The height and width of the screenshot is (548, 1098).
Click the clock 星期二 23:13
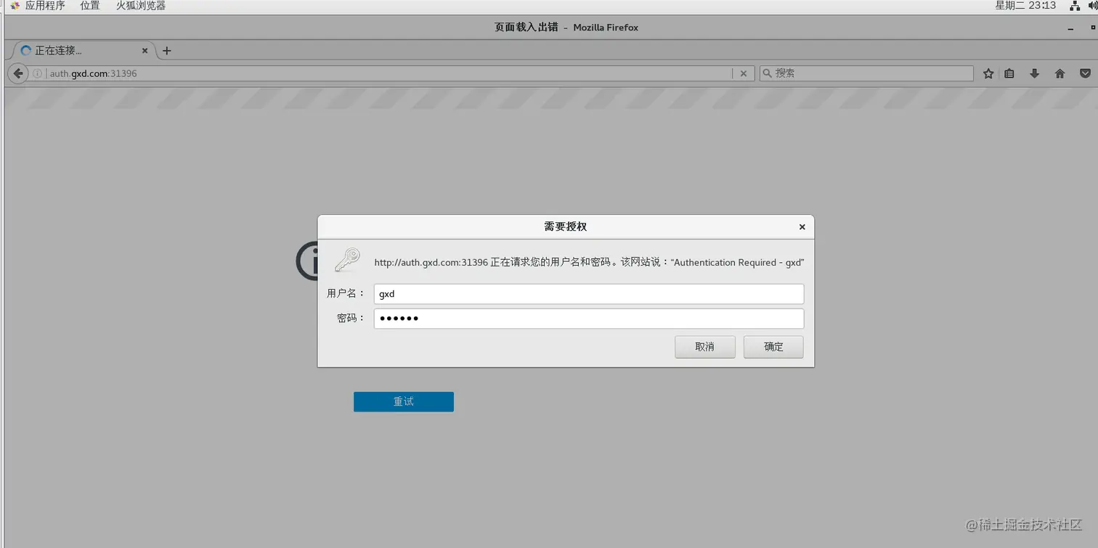pos(1025,6)
